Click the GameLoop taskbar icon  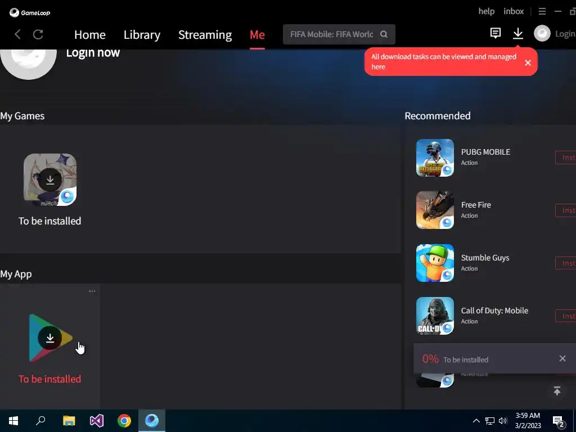152,421
